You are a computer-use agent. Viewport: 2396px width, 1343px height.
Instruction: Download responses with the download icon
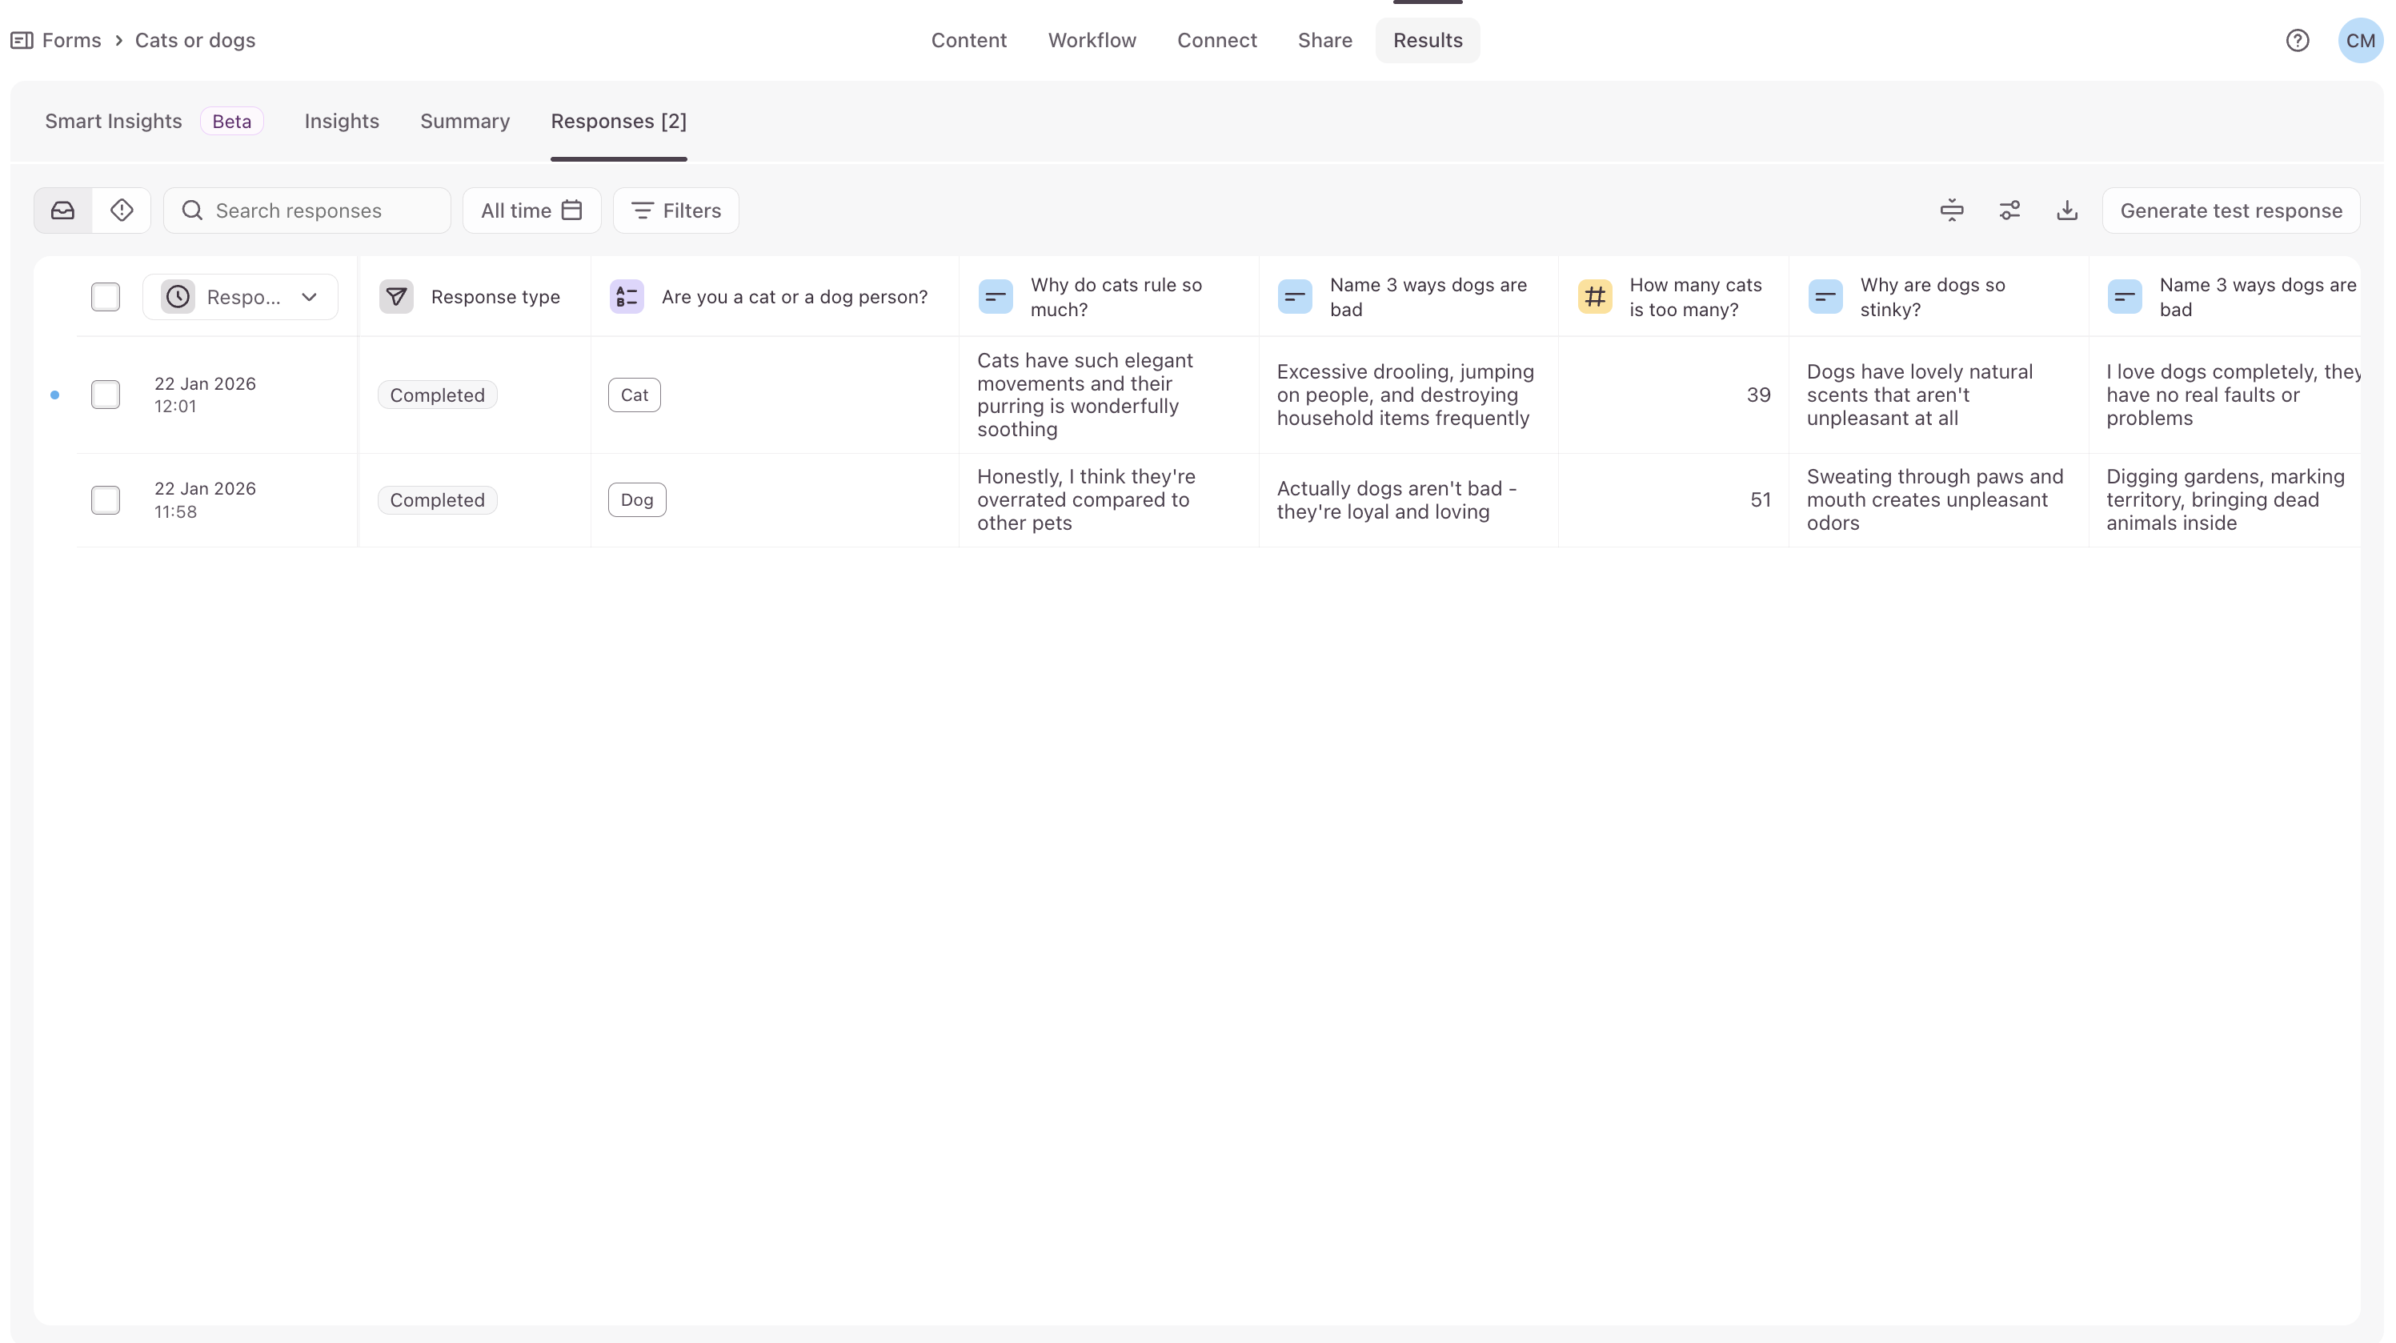[x=2067, y=210]
